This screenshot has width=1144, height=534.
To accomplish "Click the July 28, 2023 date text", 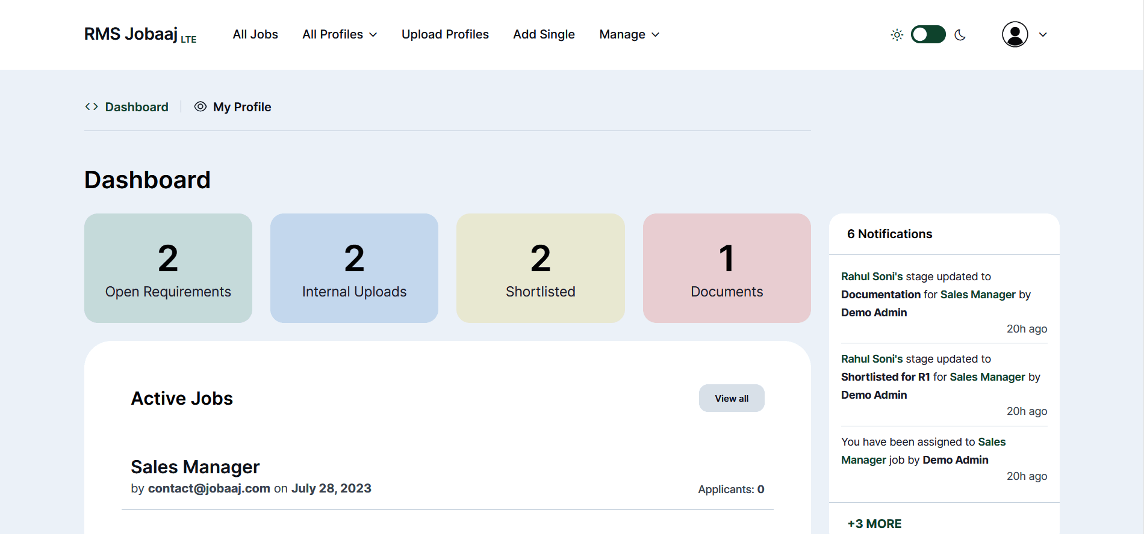I will click(x=331, y=488).
